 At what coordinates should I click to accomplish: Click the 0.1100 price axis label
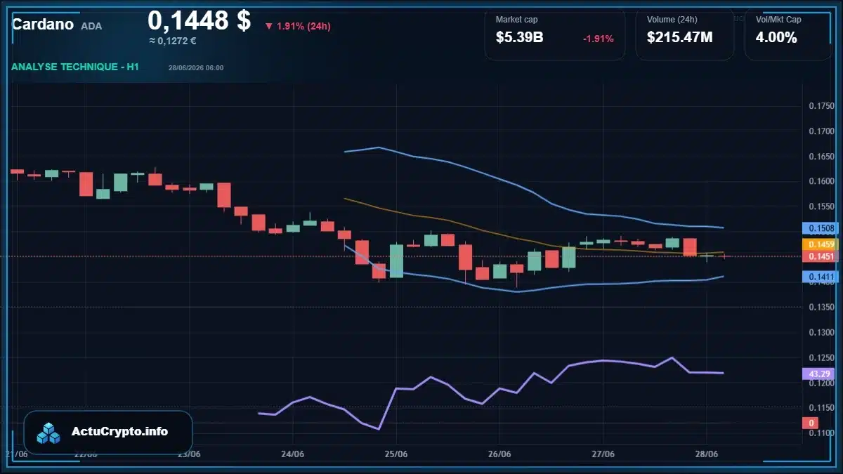(821, 433)
